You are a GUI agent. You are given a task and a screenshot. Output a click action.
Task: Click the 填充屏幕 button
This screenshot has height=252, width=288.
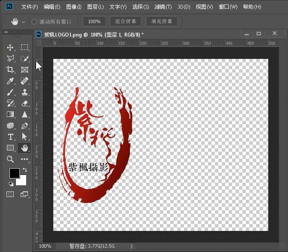[162, 22]
